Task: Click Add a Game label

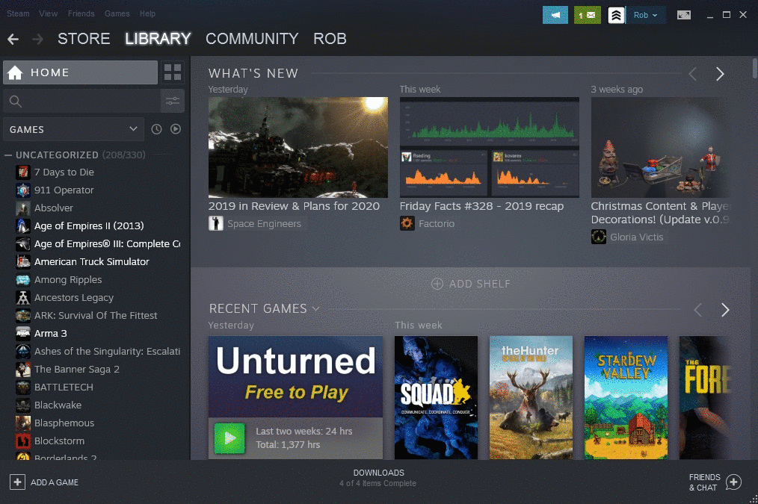Action: 54,482
